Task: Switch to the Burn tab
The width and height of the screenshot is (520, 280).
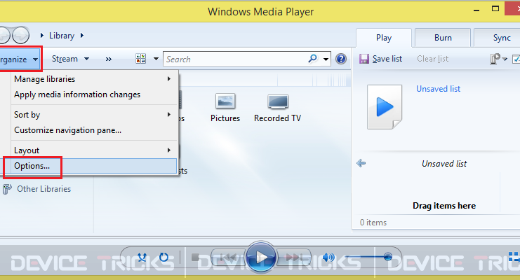Action: (443, 38)
